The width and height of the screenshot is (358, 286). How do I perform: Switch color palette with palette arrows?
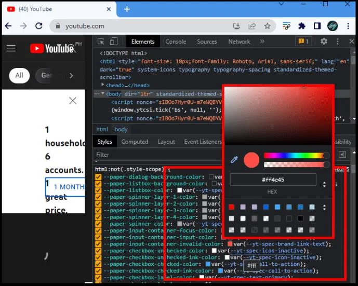324,207
